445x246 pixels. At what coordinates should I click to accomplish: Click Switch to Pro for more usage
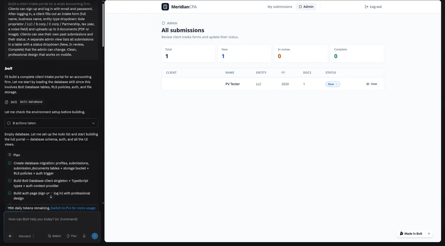pyautogui.click(x=73, y=208)
